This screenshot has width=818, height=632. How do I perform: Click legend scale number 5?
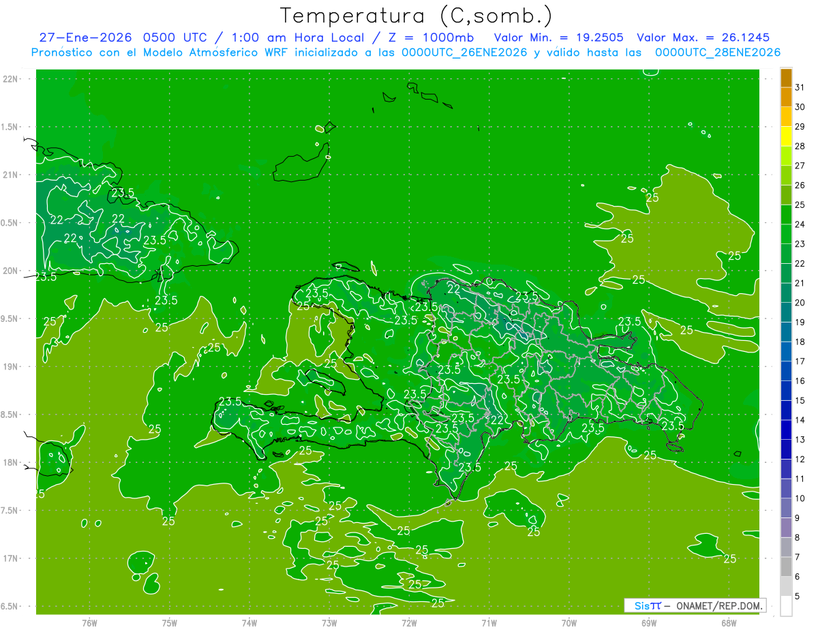point(798,596)
